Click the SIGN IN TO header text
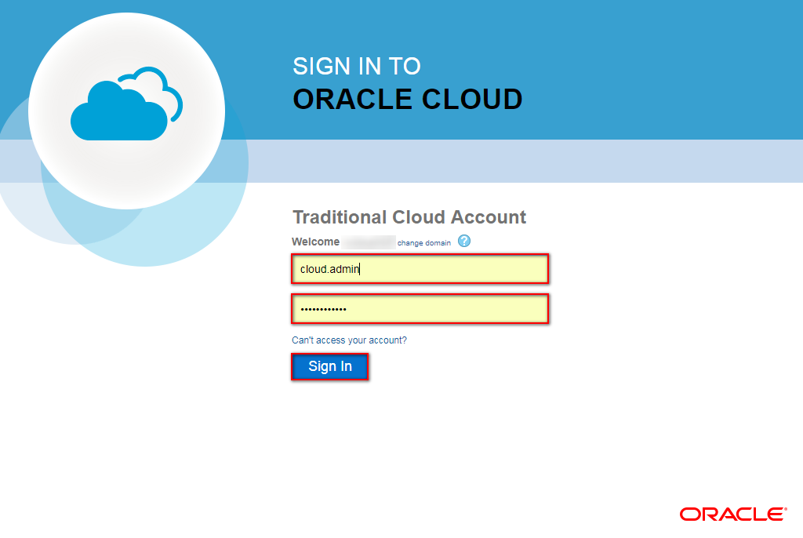Viewport: 803px width, 538px height. pyautogui.click(x=357, y=66)
